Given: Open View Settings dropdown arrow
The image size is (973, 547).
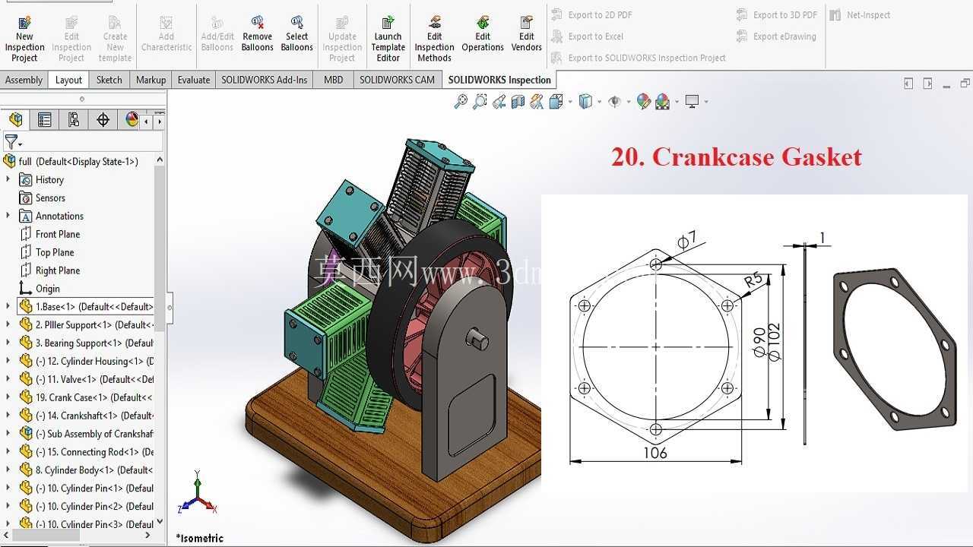Looking at the screenshot, I should 706,102.
